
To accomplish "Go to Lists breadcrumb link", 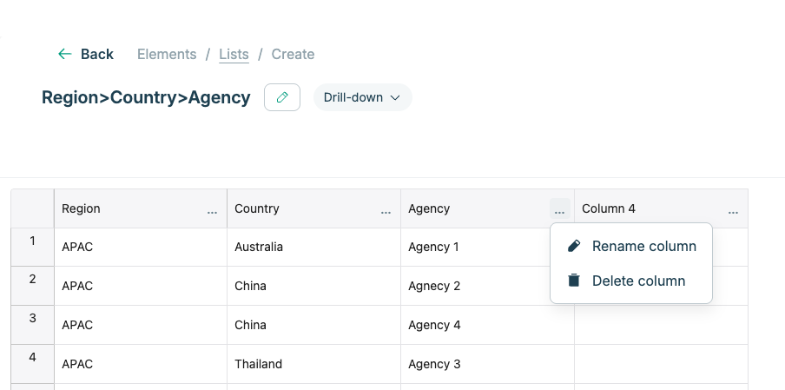I will point(234,54).
